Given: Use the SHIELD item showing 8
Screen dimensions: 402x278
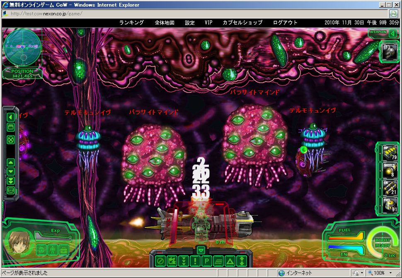Looking at the screenshot, I should [x=390, y=170].
